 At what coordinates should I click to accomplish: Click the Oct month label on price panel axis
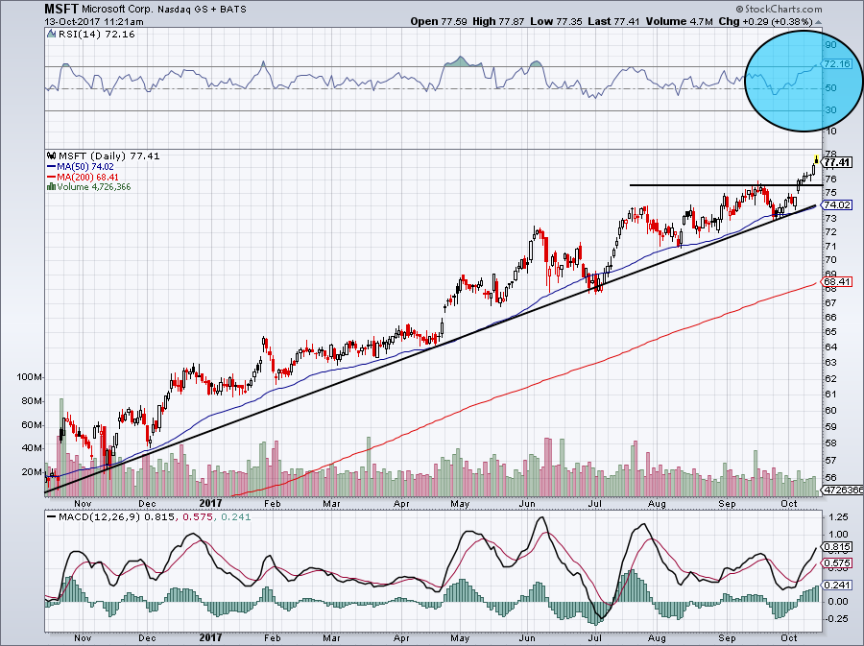[789, 503]
